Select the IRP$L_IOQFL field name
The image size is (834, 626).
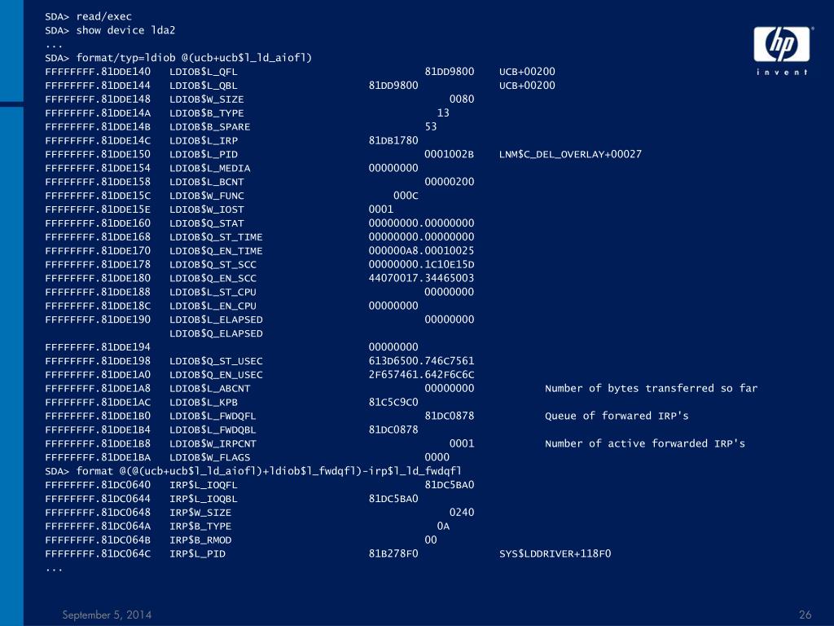[x=203, y=485]
